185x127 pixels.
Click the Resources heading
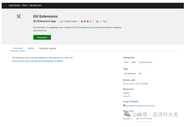click(x=128, y=89)
